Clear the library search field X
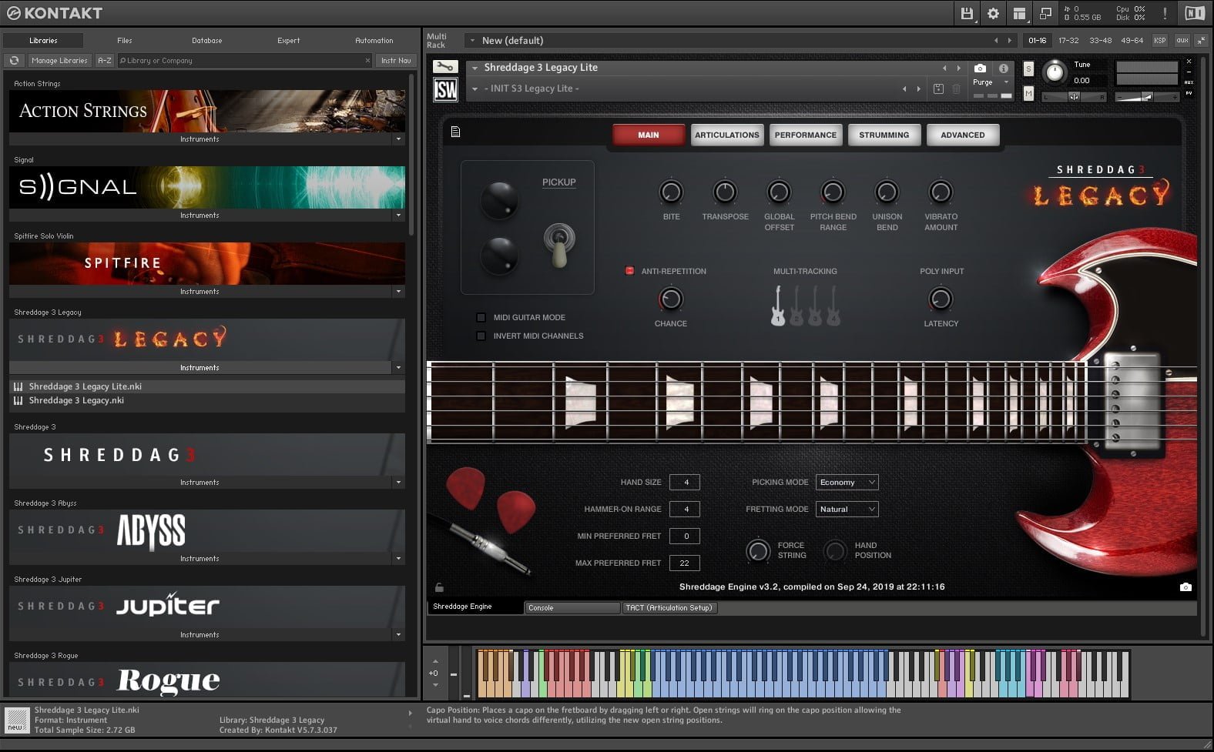The height and width of the screenshot is (752, 1214). [x=367, y=60]
